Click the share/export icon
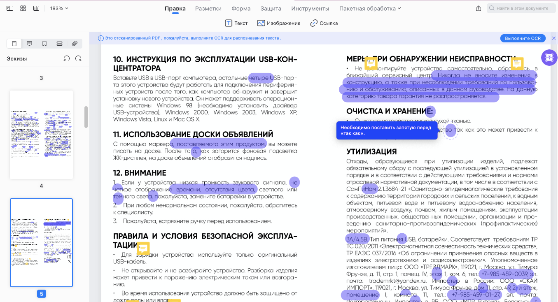Image resolution: width=558 pixels, height=302 pixels. tap(478, 8)
